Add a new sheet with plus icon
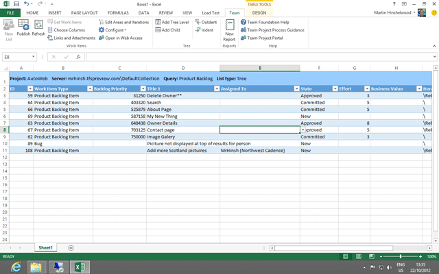This screenshot has height=274, width=439. pyautogui.click(x=71, y=248)
